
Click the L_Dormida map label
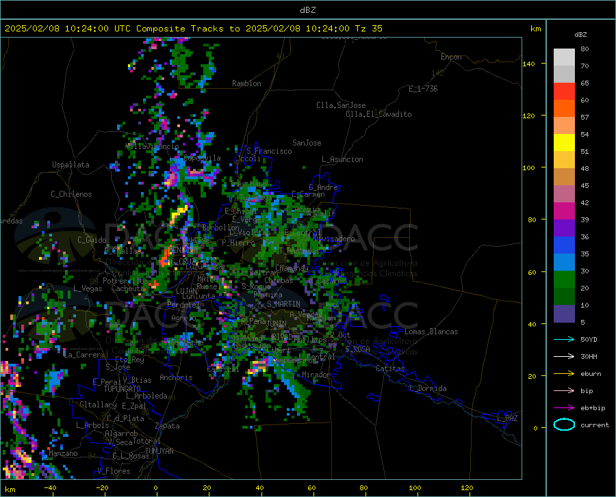pyautogui.click(x=428, y=388)
